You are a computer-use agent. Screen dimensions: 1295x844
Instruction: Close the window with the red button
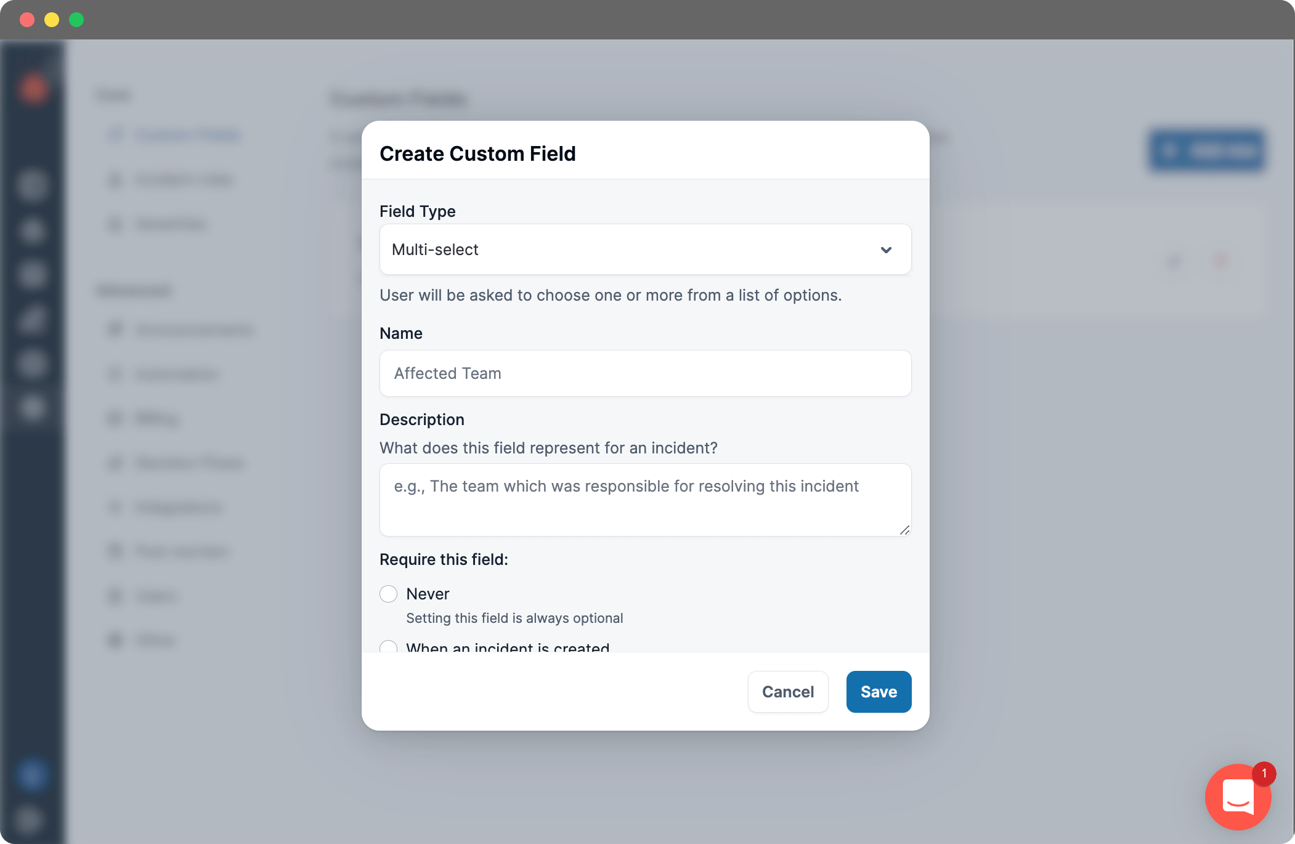coord(27,20)
